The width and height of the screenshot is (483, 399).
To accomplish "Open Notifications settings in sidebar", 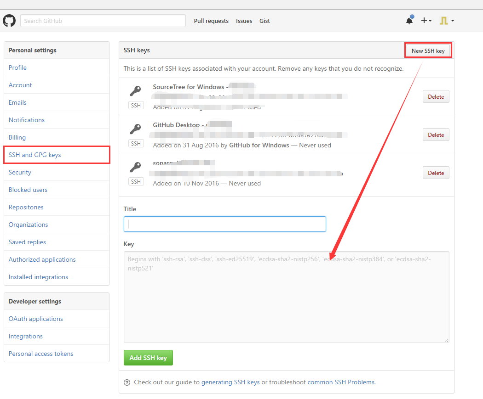I will click(57, 120).
